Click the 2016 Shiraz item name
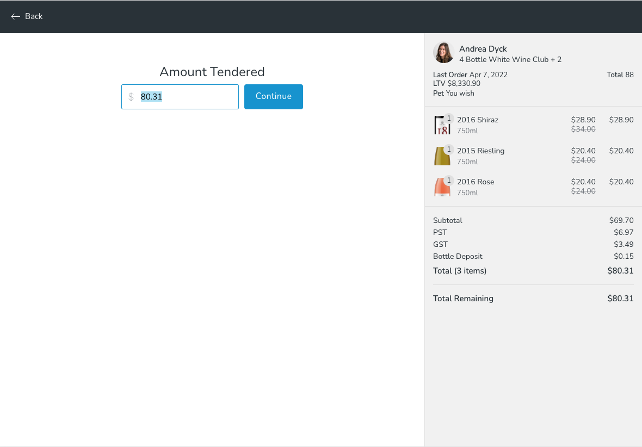The width and height of the screenshot is (642, 447). 477,120
